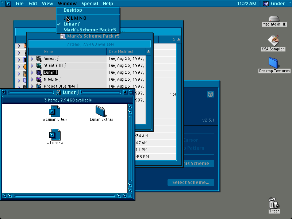Select the Lunar Extras folder icon
Image resolution: width=292 pixels, height=219 pixels.
pos(101,111)
